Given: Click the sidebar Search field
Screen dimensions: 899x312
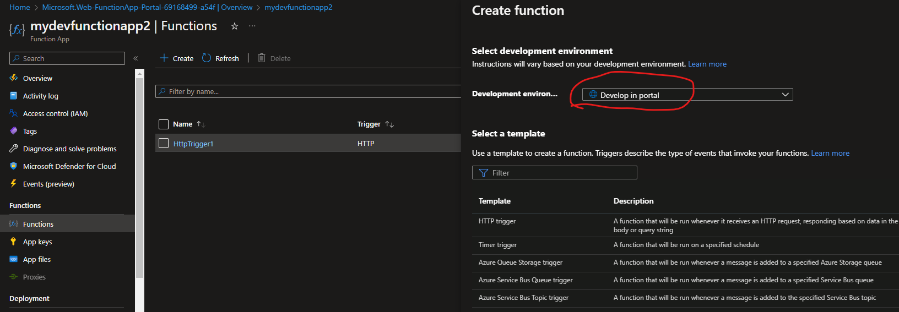Looking at the screenshot, I should pyautogui.click(x=67, y=58).
